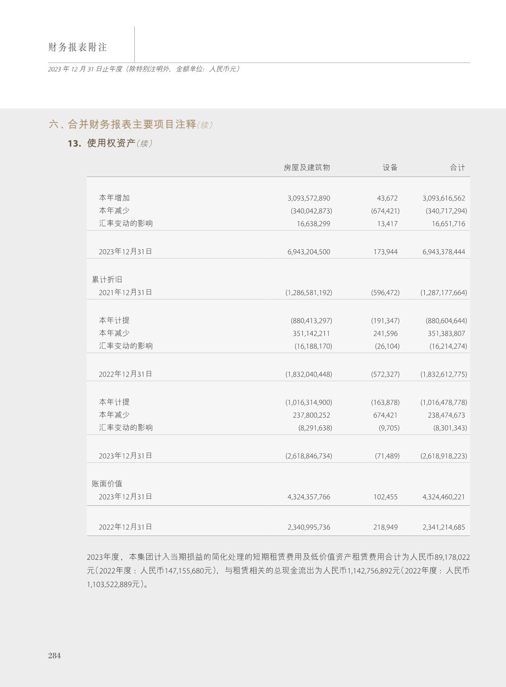Click the 合计 column header

point(457,168)
